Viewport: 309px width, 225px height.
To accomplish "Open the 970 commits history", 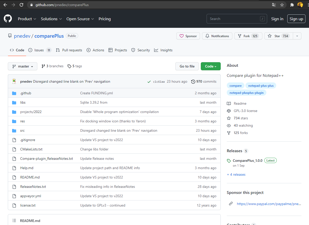I will (x=204, y=81).
